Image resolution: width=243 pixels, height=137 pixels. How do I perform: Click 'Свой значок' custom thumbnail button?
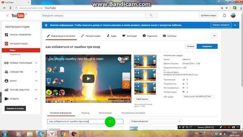pyautogui.click(x=142, y=99)
